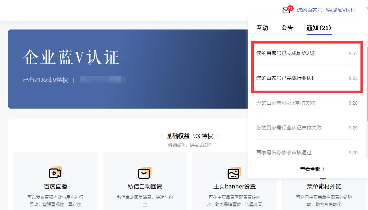Click the header text 您的百家号已完成加V认证
The height and width of the screenshot is (210, 368).
click(326, 10)
